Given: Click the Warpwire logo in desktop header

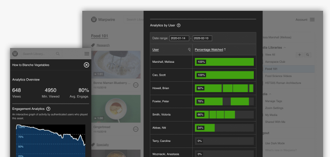Looking at the screenshot, I should [x=103, y=19].
